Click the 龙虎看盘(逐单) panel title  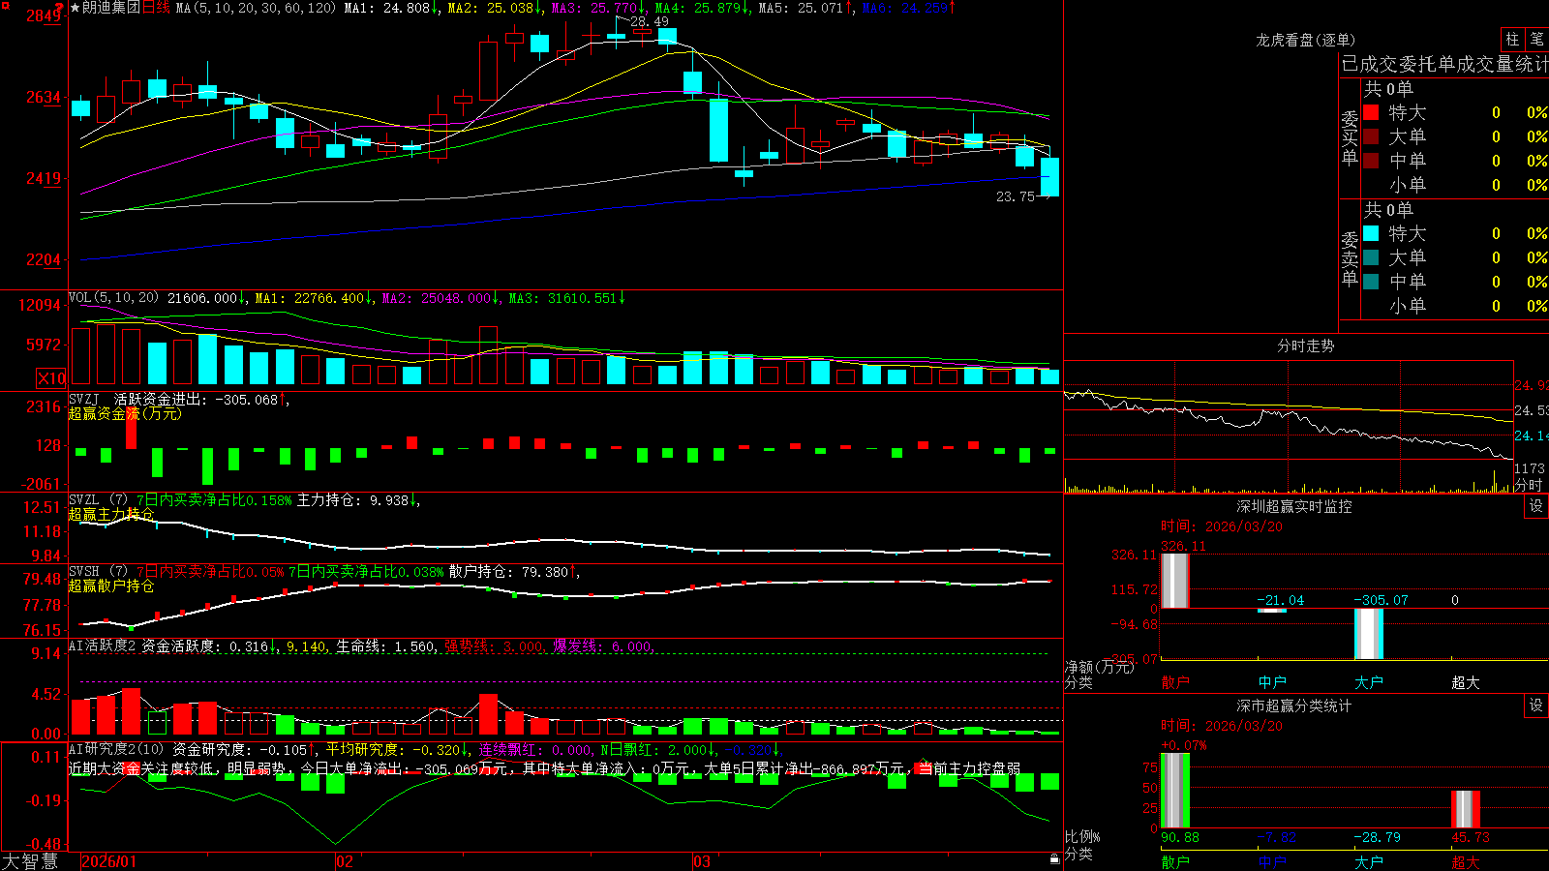pyautogui.click(x=1306, y=40)
